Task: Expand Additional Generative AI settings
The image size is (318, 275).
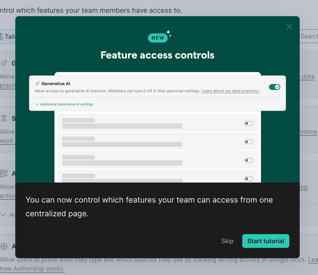Action: point(64,104)
